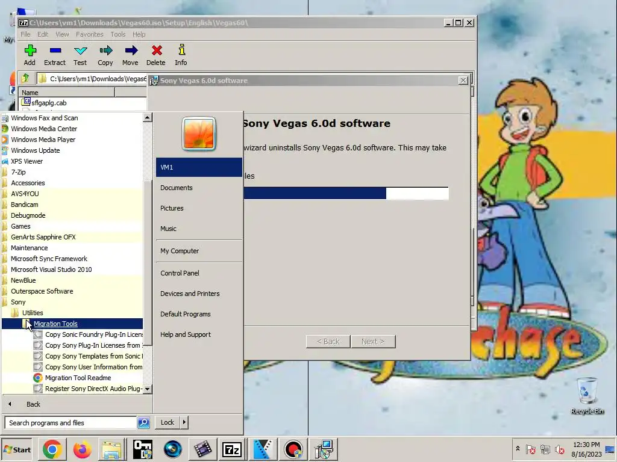This screenshot has height=462, width=617.
Task: Open Control Panel from Start menu
Action: tap(180, 273)
